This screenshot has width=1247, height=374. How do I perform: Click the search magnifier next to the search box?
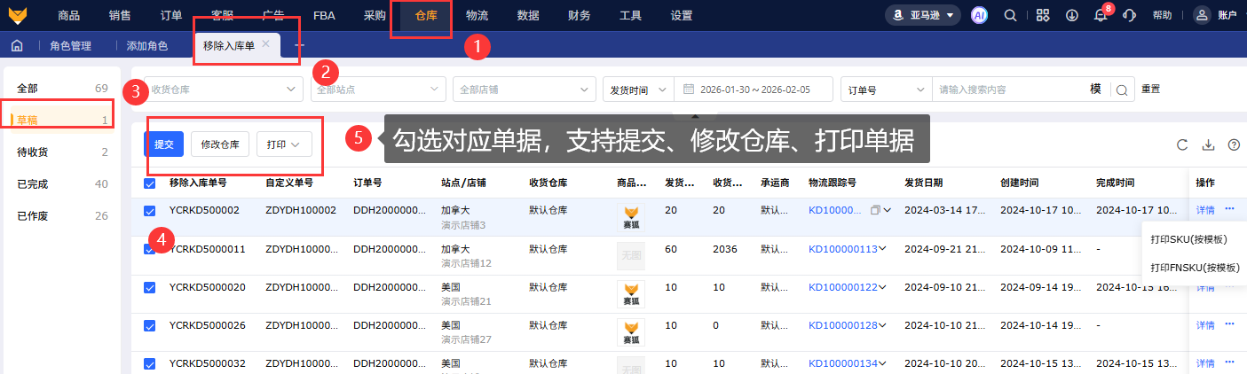(x=1122, y=90)
